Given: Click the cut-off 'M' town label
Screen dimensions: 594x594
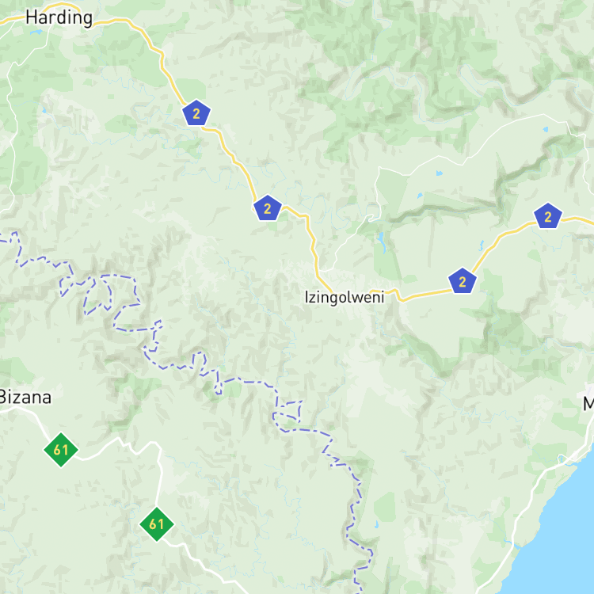Looking at the screenshot, I should pos(588,404).
